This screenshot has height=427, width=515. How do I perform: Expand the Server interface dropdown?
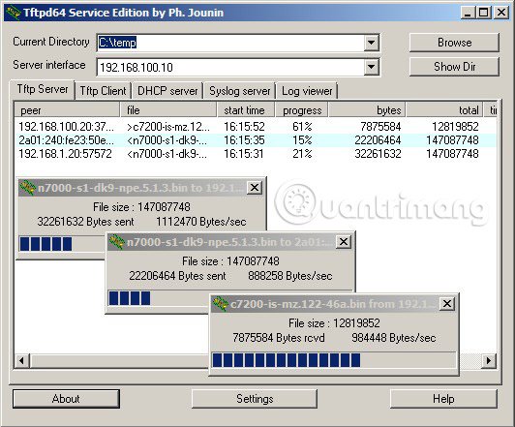coord(371,67)
